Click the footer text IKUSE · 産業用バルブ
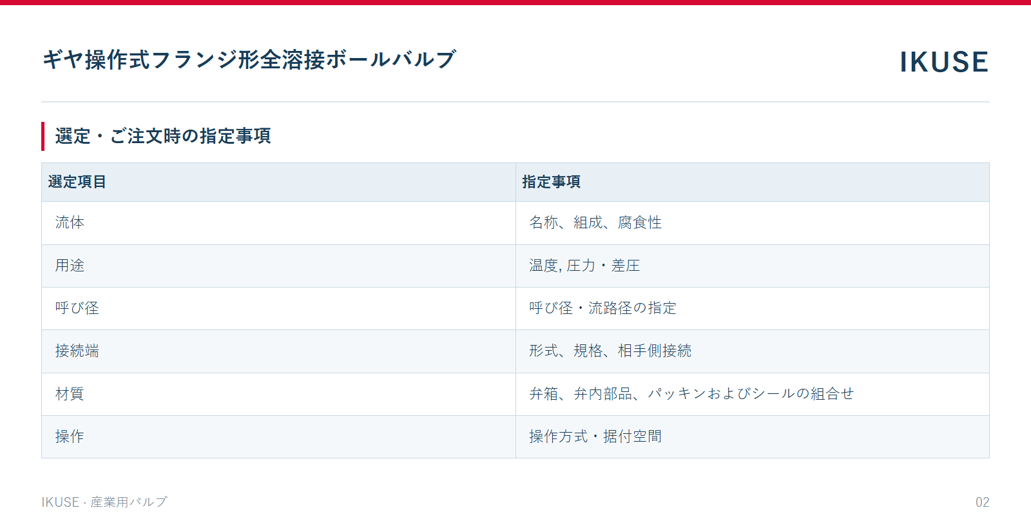The height and width of the screenshot is (530, 1031). (x=104, y=502)
